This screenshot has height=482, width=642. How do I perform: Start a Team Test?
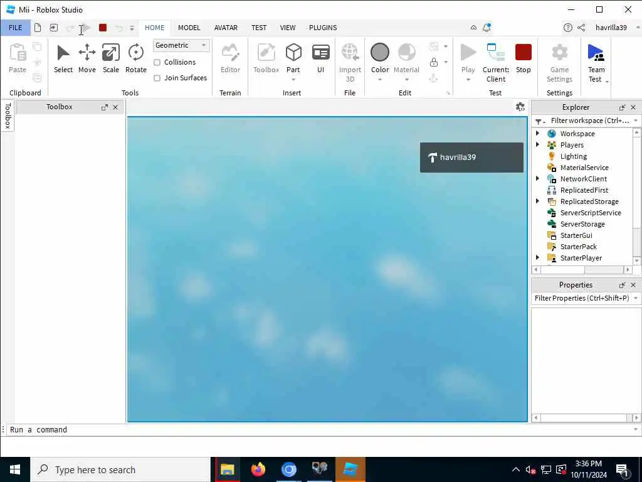pyautogui.click(x=596, y=63)
